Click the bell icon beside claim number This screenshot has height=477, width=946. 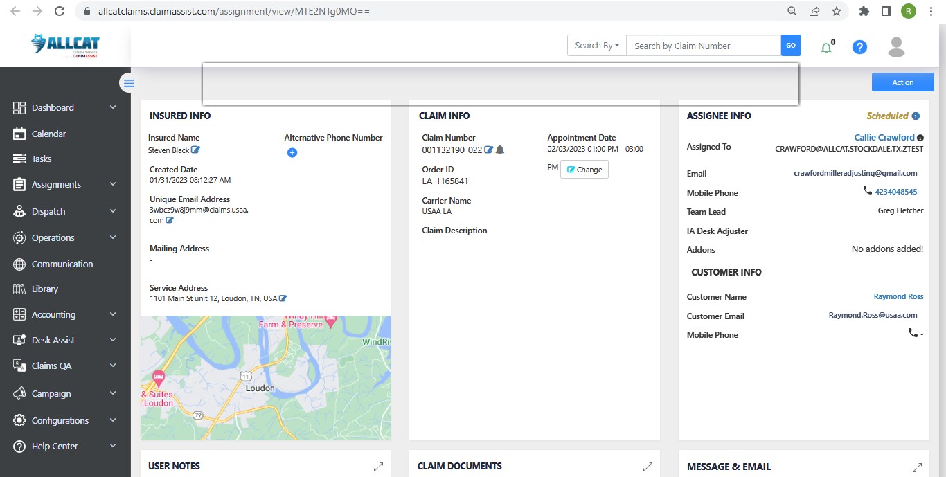[x=500, y=150]
